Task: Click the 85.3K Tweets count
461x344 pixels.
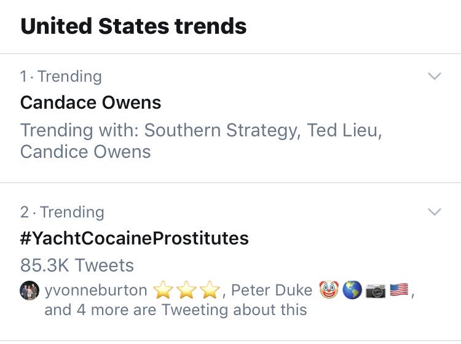Action: 77,265
